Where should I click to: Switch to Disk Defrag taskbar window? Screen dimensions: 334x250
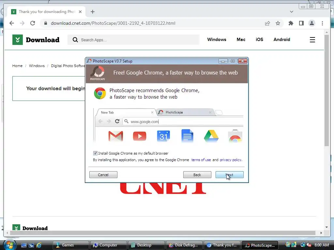[x=184, y=245]
